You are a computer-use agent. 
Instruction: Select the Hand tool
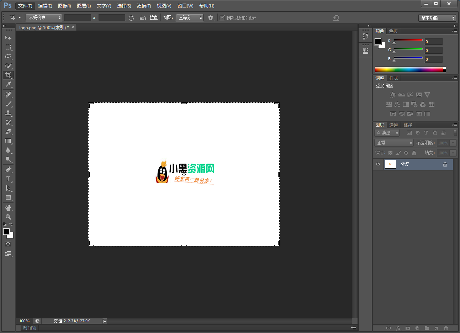pos(8,208)
